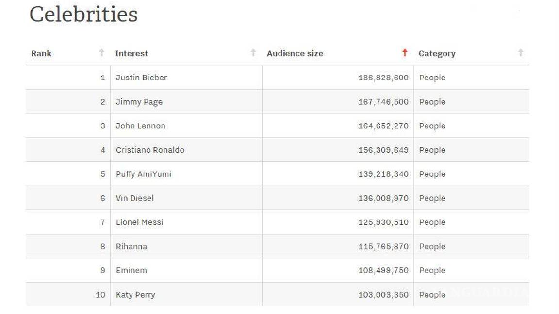Click audience size value 186,828,600

point(383,78)
